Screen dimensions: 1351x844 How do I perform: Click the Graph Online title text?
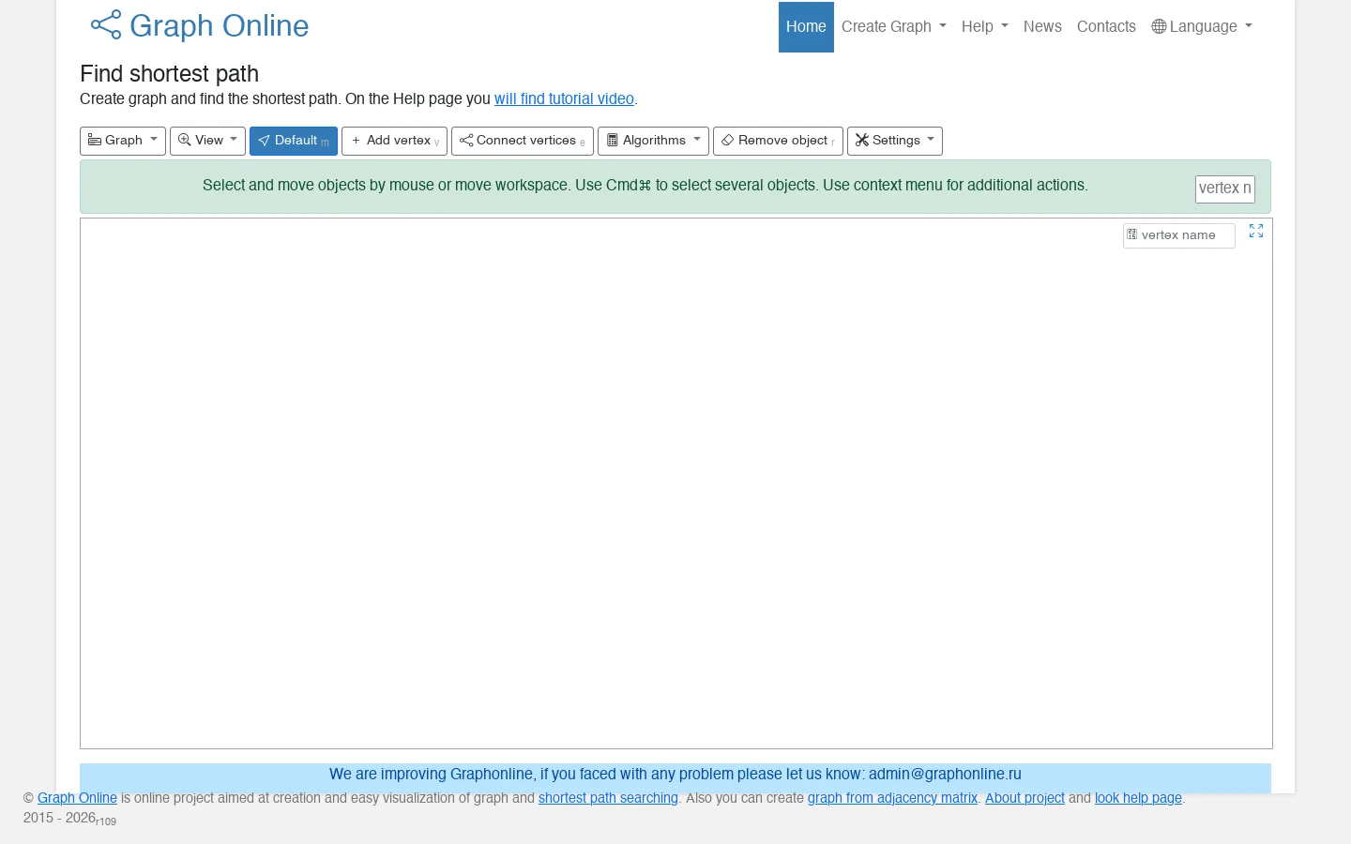coord(220,26)
